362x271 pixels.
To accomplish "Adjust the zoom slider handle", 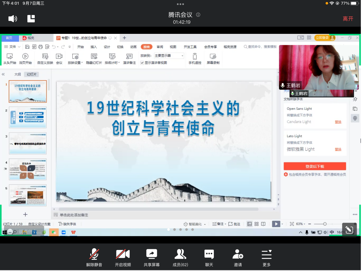I will tap(325, 224).
